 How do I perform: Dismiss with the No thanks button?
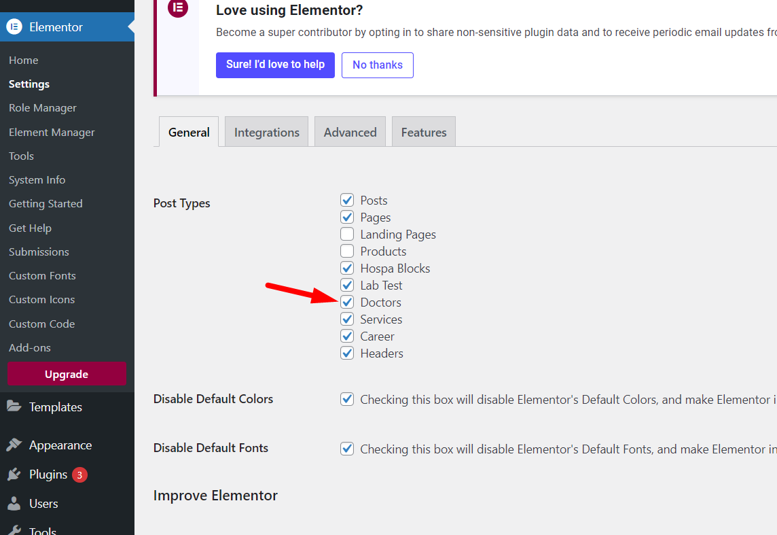(377, 65)
